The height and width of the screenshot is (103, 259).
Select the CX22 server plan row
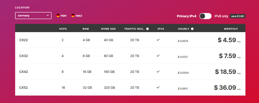tap(130, 40)
